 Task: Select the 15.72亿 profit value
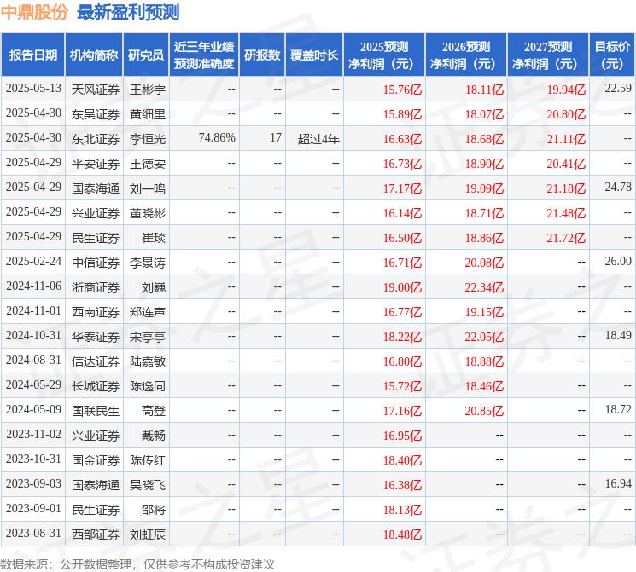click(x=402, y=386)
